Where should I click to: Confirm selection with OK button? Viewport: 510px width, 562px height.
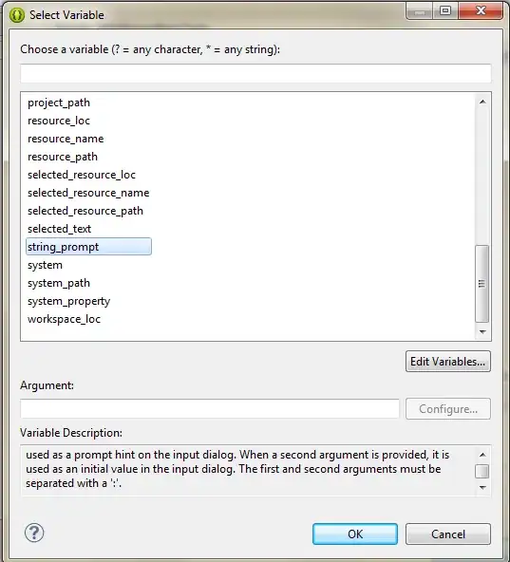tap(355, 534)
